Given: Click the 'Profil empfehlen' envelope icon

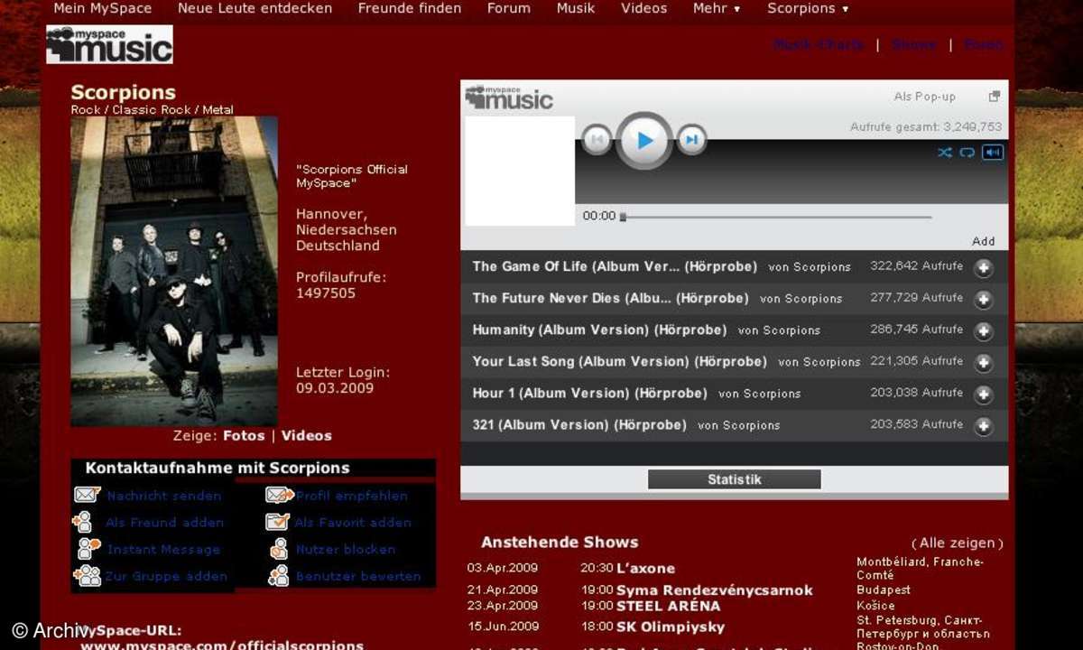Looking at the screenshot, I should (x=280, y=495).
